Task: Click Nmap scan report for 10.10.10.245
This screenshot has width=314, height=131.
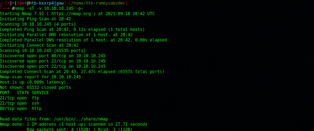Action: 40,77
